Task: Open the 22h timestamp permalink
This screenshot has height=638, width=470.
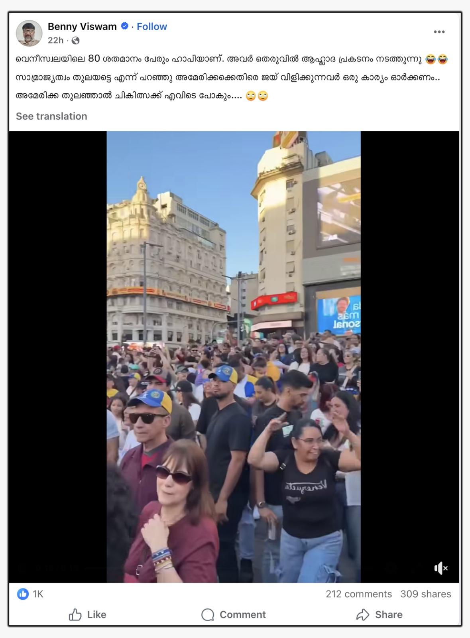Action: (56, 40)
